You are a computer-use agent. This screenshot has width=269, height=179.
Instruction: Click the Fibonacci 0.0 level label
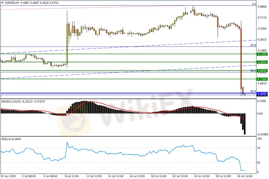click(x=254, y=4)
